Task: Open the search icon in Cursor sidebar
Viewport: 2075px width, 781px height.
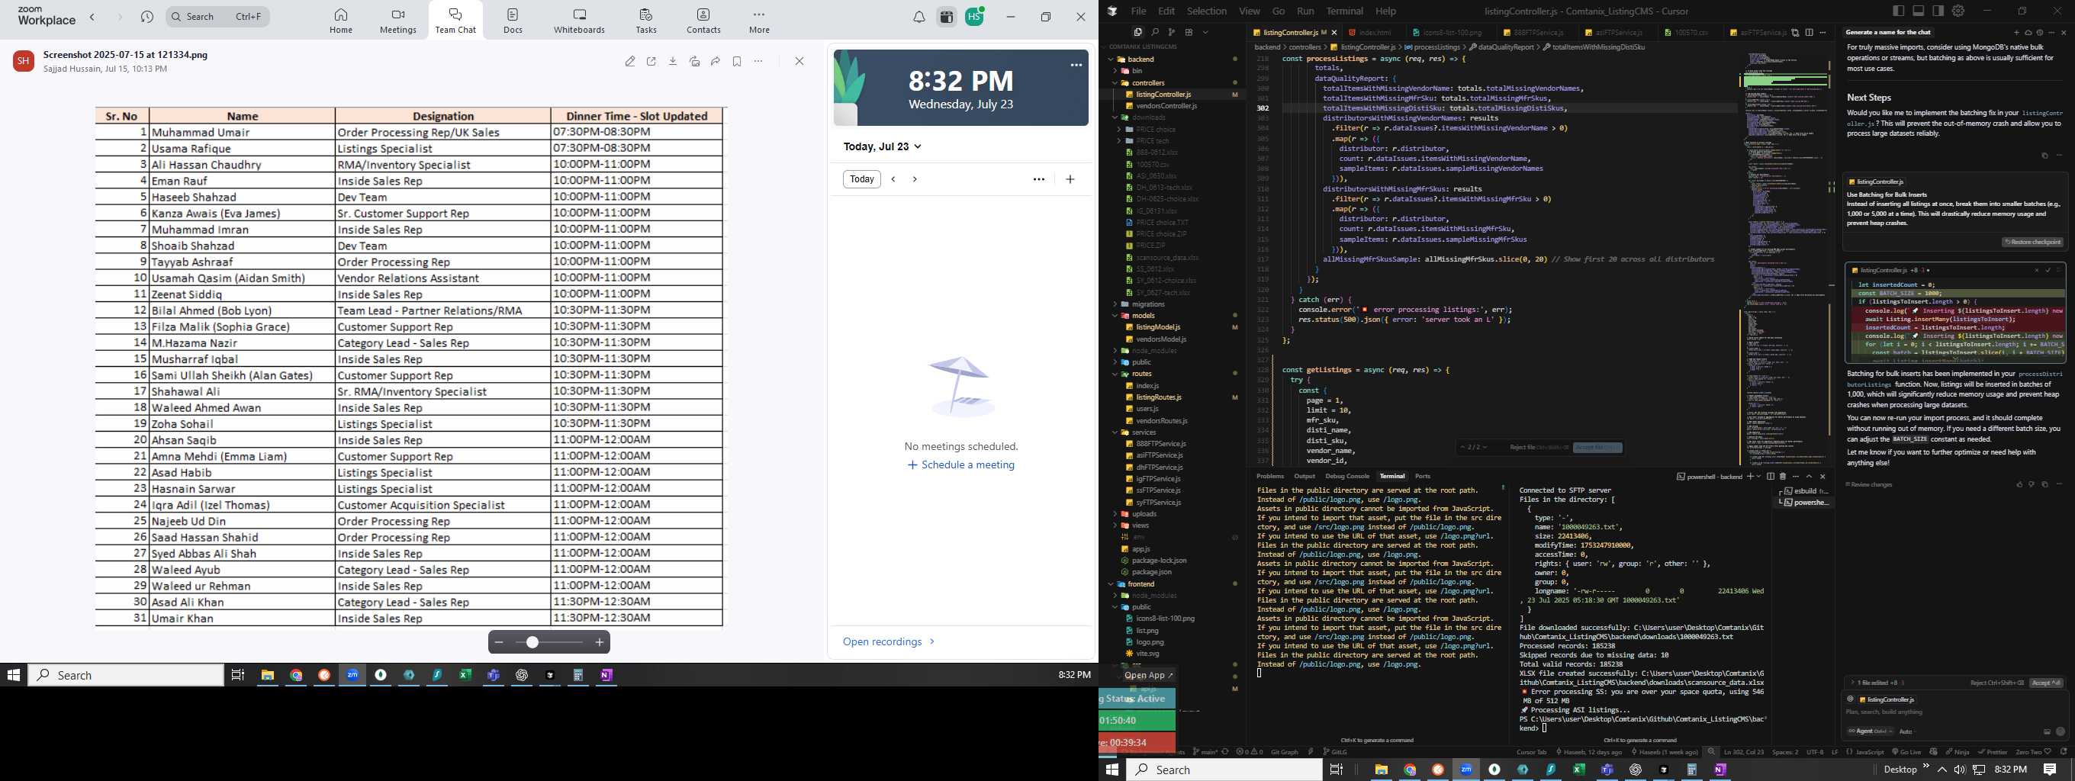Action: [1154, 32]
